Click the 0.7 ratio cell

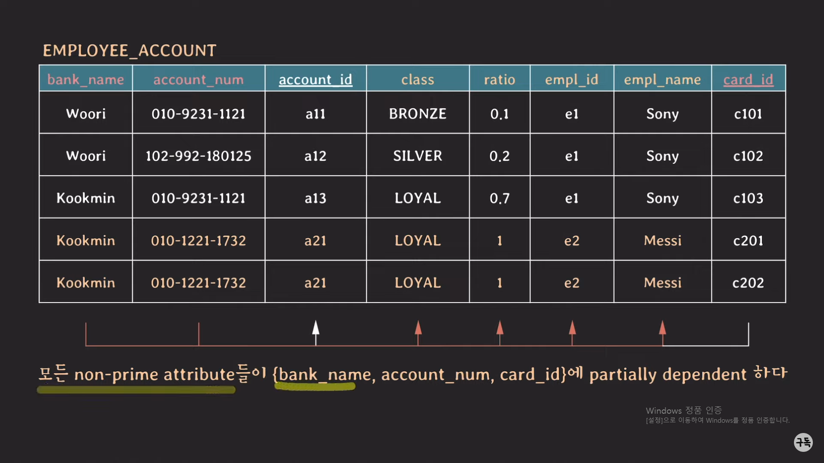[500, 198]
